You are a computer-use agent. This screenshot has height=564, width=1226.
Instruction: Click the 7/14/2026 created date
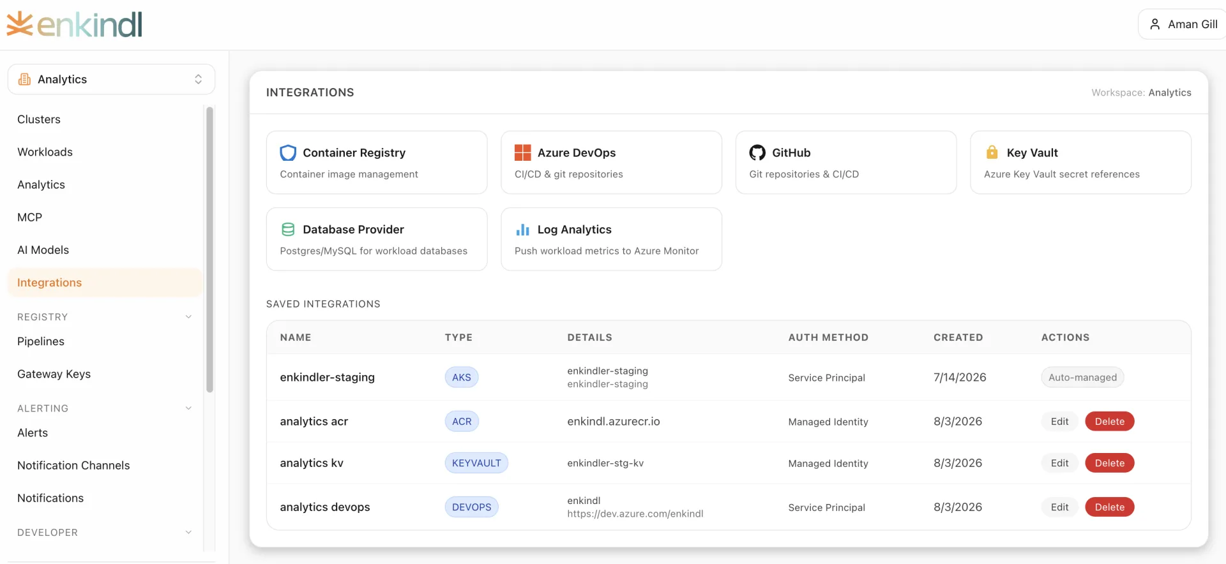point(960,377)
